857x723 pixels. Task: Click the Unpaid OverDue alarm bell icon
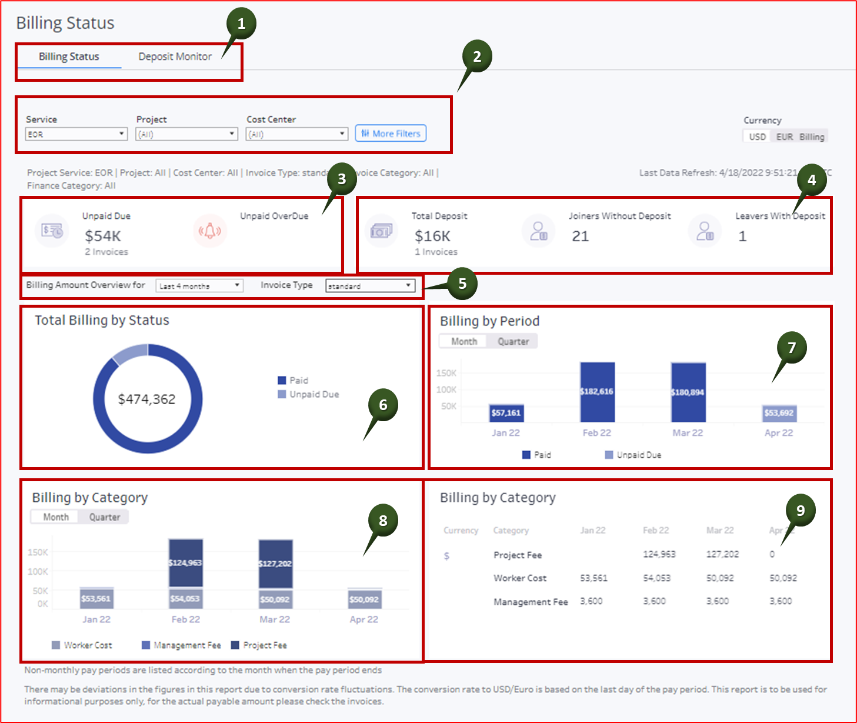(211, 231)
